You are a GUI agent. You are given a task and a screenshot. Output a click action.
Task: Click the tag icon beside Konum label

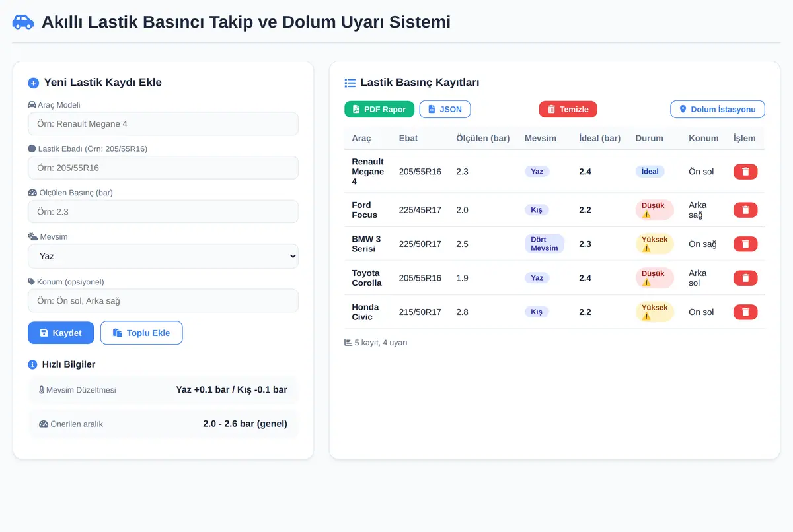pos(31,281)
